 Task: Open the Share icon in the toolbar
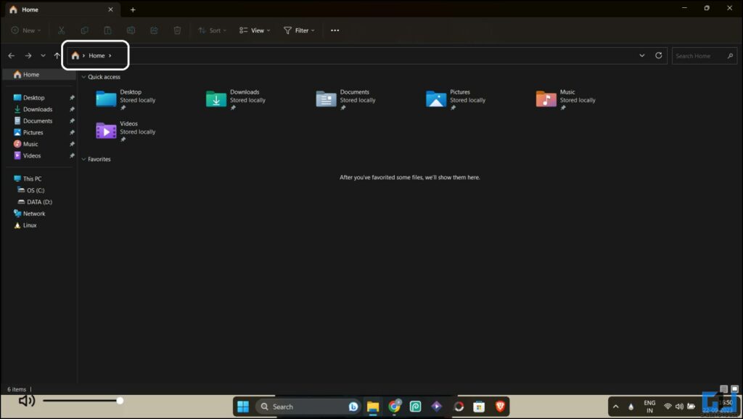click(x=153, y=30)
